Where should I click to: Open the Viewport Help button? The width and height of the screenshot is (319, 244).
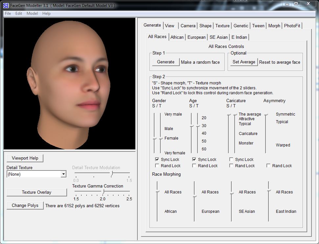25,158
